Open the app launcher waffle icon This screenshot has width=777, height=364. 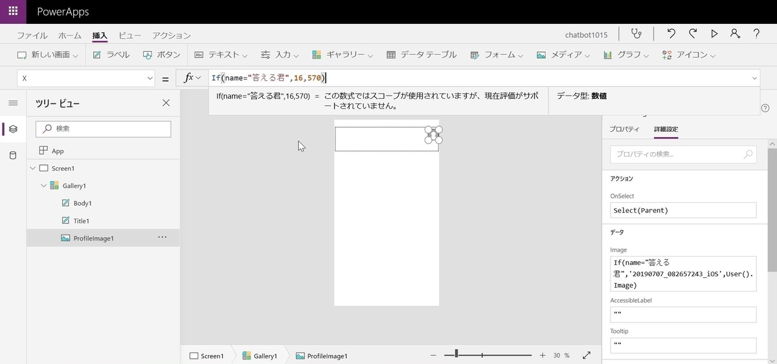(13, 12)
